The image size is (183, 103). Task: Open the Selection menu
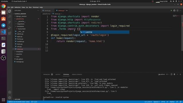tap(17, 7)
